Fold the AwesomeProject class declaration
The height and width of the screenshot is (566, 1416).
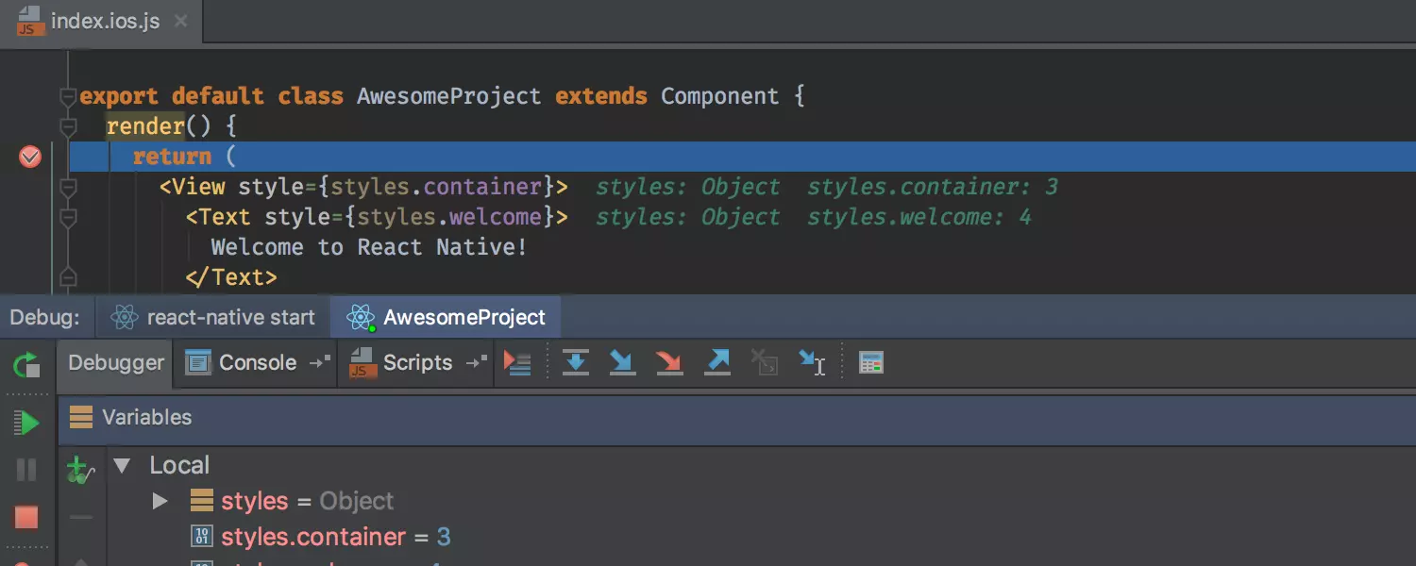pos(67,96)
